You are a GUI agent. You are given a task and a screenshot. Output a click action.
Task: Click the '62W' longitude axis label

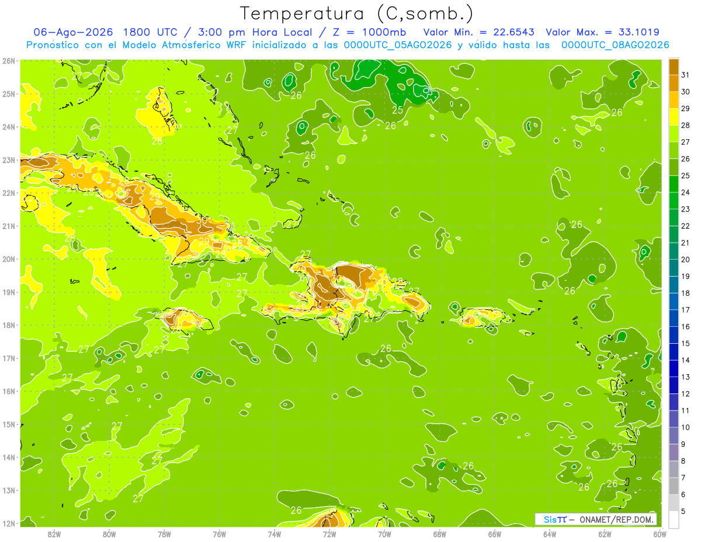[x=605, y=534]
